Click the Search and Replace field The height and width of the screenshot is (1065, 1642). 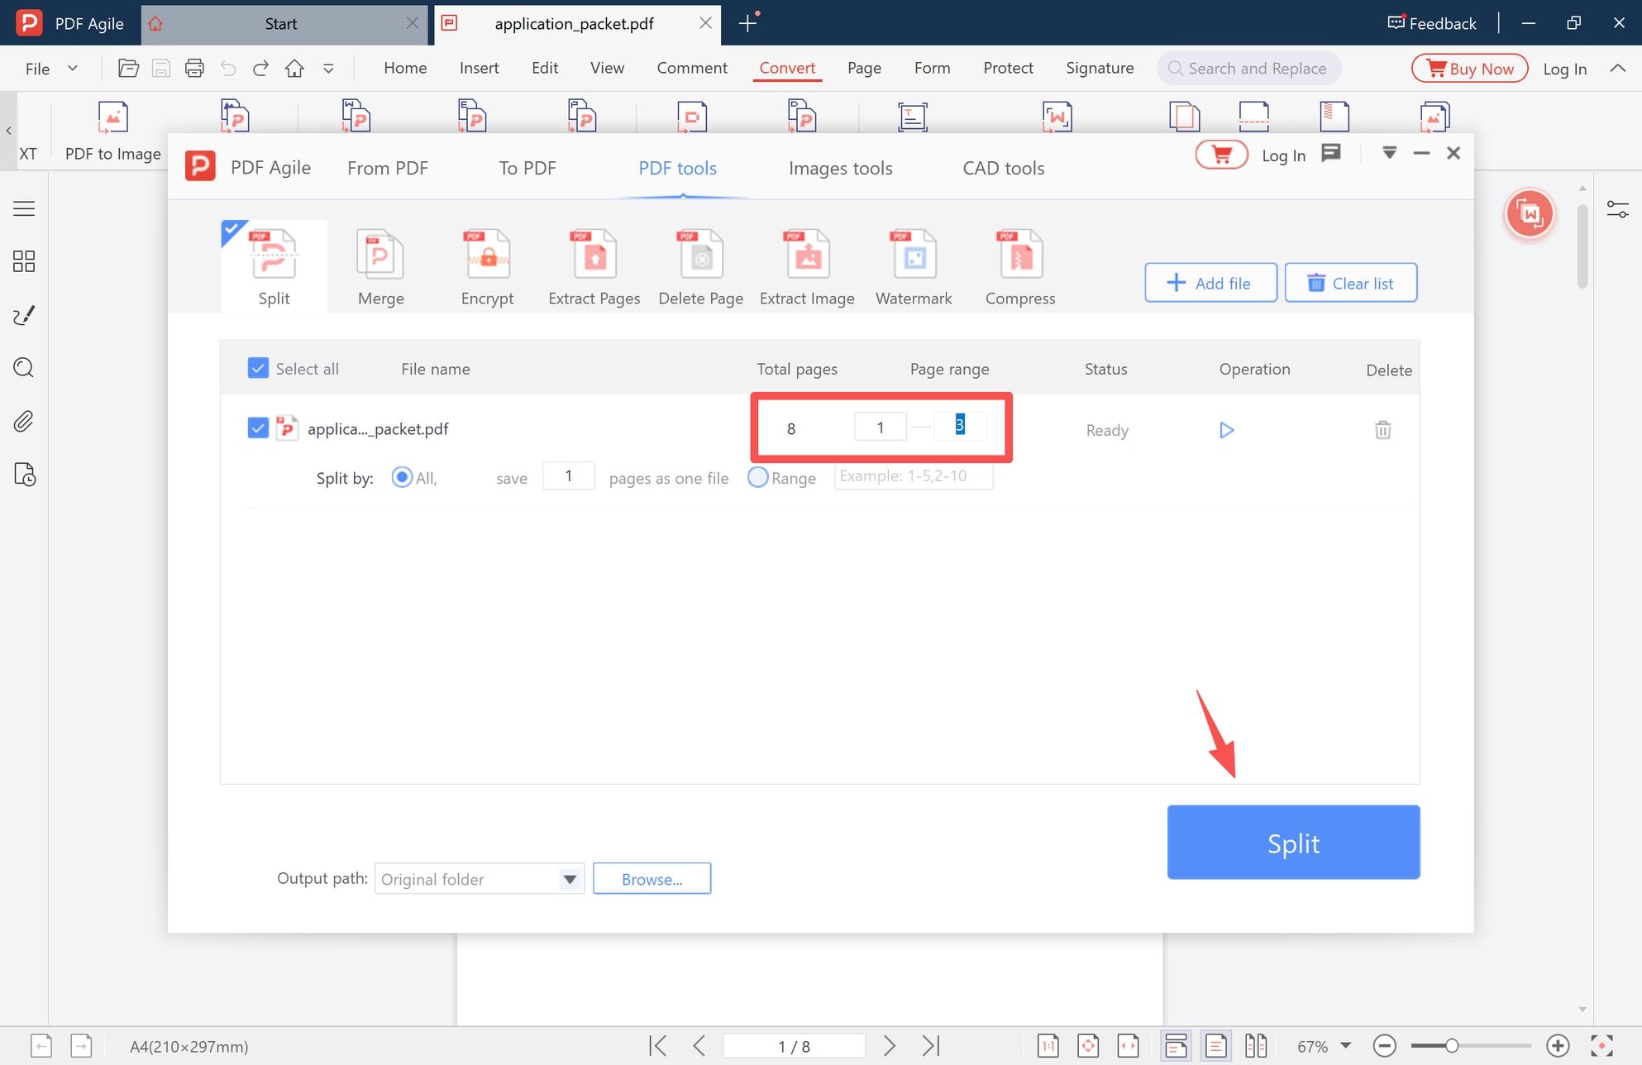pyautogui.click(x=1248, y=69)
